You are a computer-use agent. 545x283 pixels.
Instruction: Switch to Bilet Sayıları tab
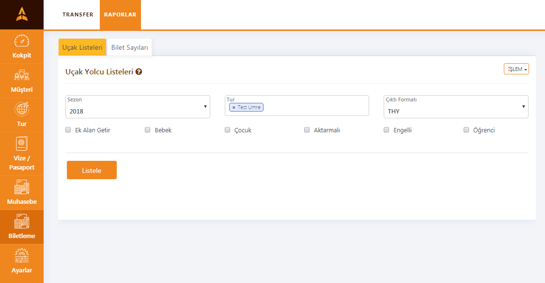130,47
